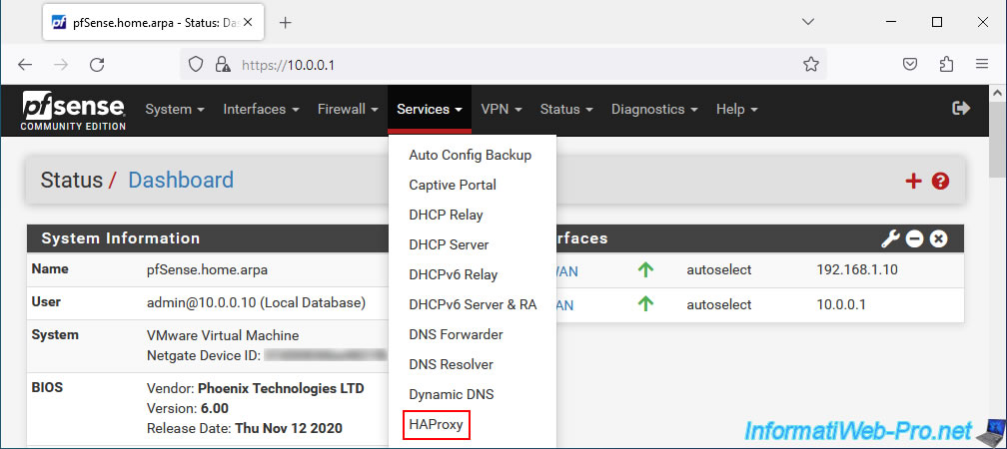Select DHCPv6 Relay
This screenshot has height=449, width=1007.
coord(454,275)
